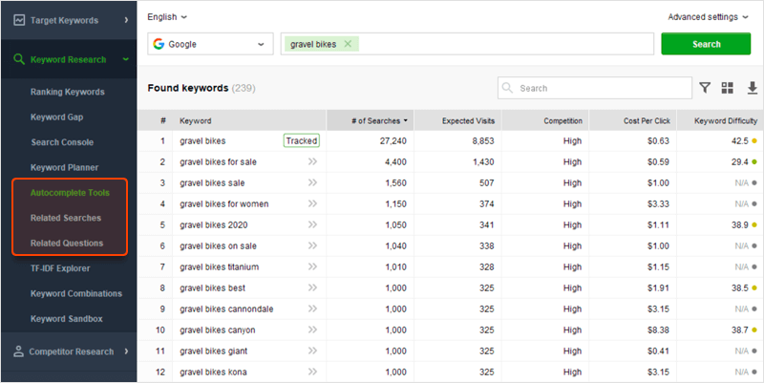
Task: Click the found keywords search field
Action: coord(602,88)
